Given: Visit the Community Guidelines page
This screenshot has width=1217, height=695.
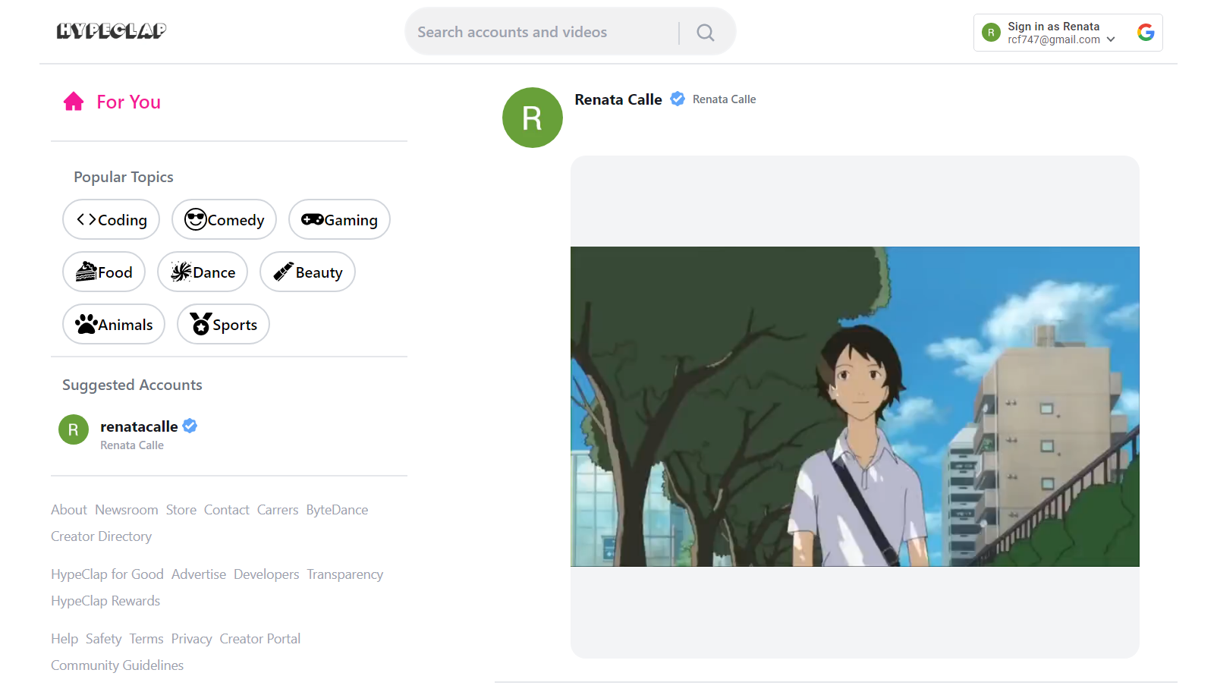Looking at the screenshot, I should click(x=117, y=665).
